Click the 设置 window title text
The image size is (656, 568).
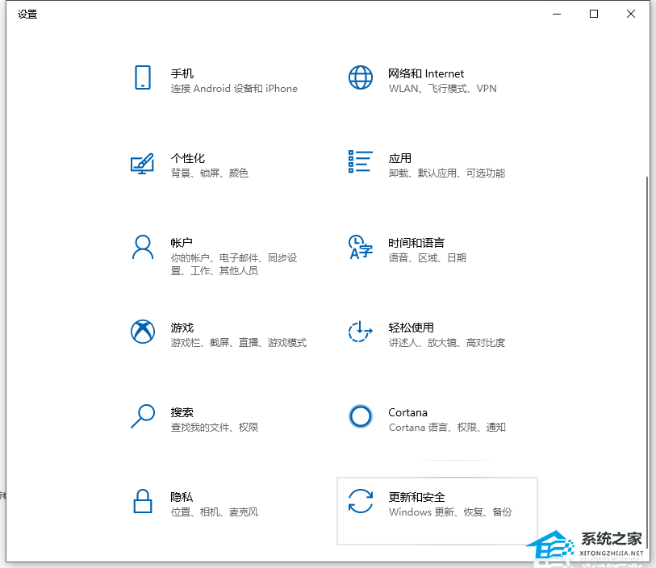coord(27,14)
